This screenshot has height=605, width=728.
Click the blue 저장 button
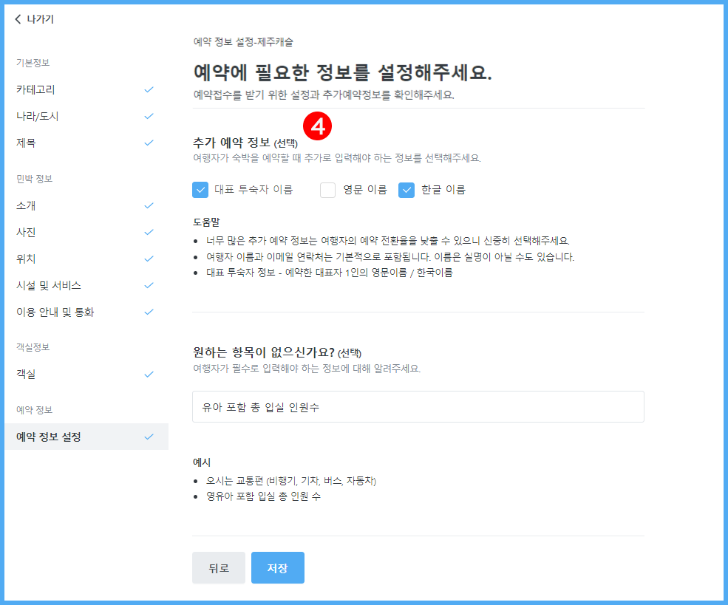[277, 568]
